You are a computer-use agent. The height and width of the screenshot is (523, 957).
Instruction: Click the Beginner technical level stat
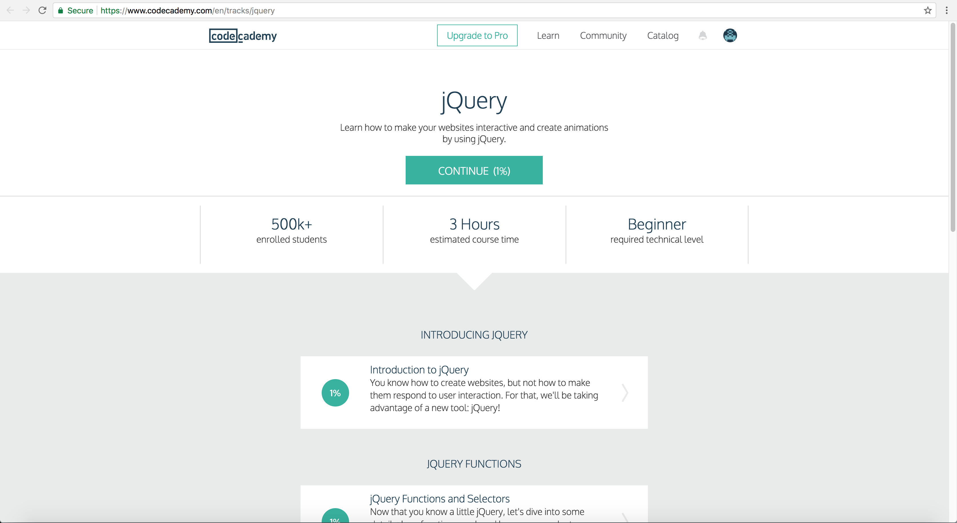coord(657,230)
